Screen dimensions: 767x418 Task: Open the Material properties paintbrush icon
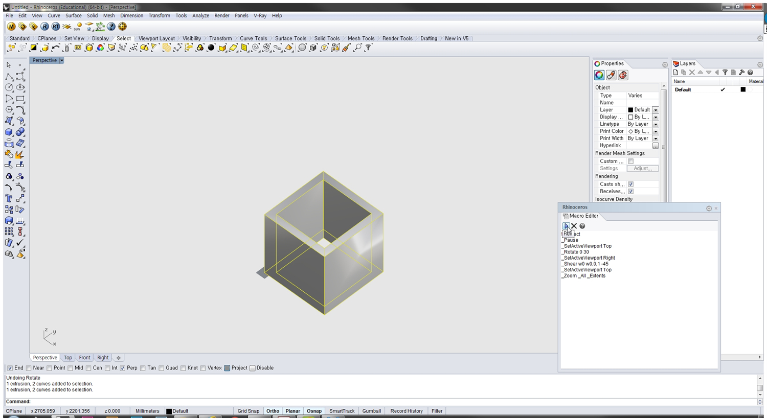pos(611,75)
